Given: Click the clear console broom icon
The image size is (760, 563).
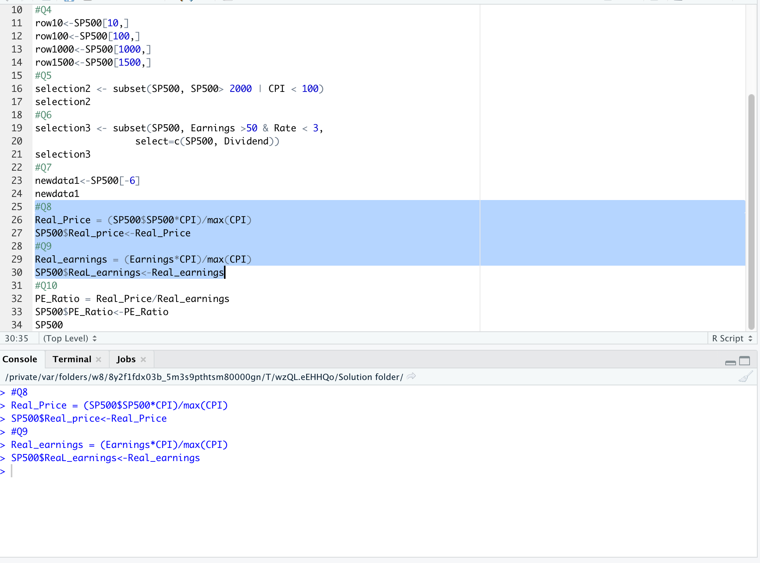Looking at the screenshot, I should [x=745, y=376].
